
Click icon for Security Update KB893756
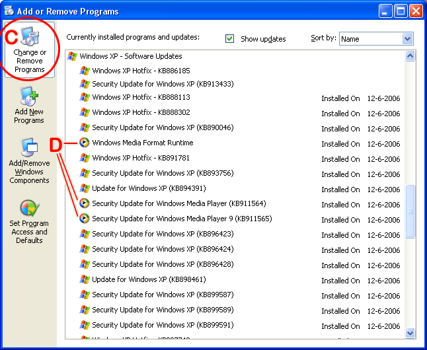85,173
